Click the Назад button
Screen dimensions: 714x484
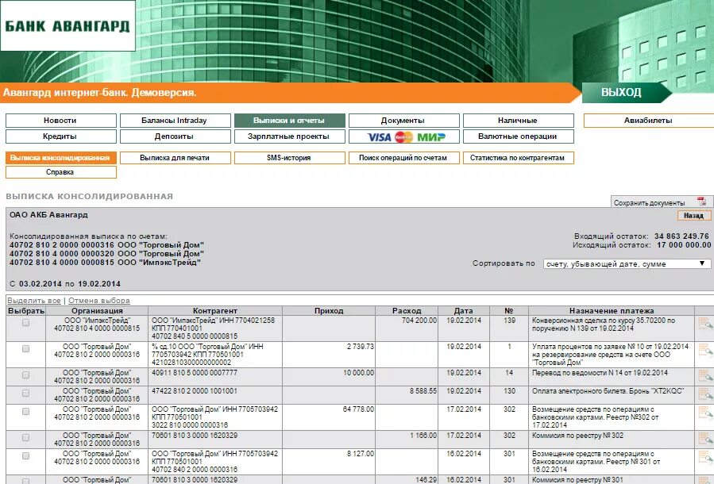click(693, 216)
